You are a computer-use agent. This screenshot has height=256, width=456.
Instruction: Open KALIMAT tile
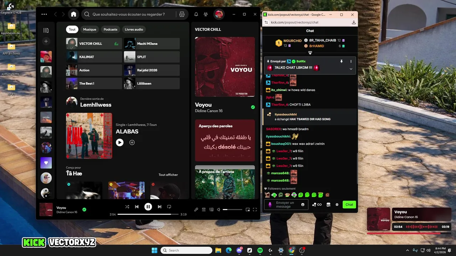[x=94, y=57]
